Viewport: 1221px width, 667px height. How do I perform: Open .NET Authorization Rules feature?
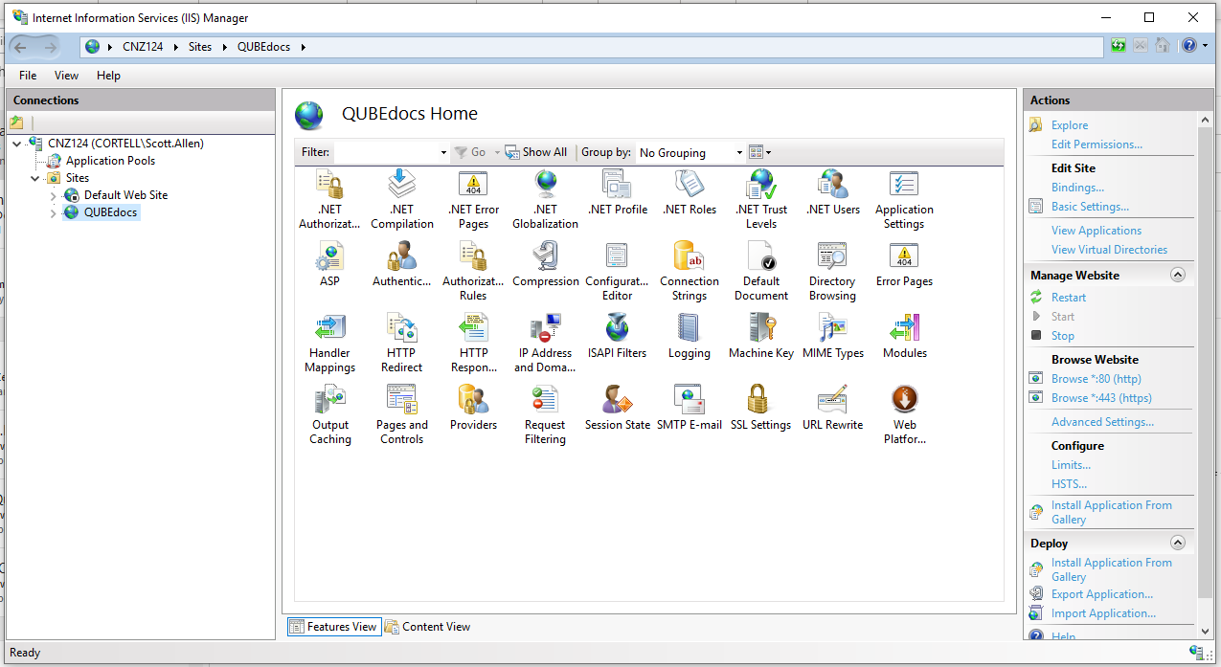(x=329, y=199)
